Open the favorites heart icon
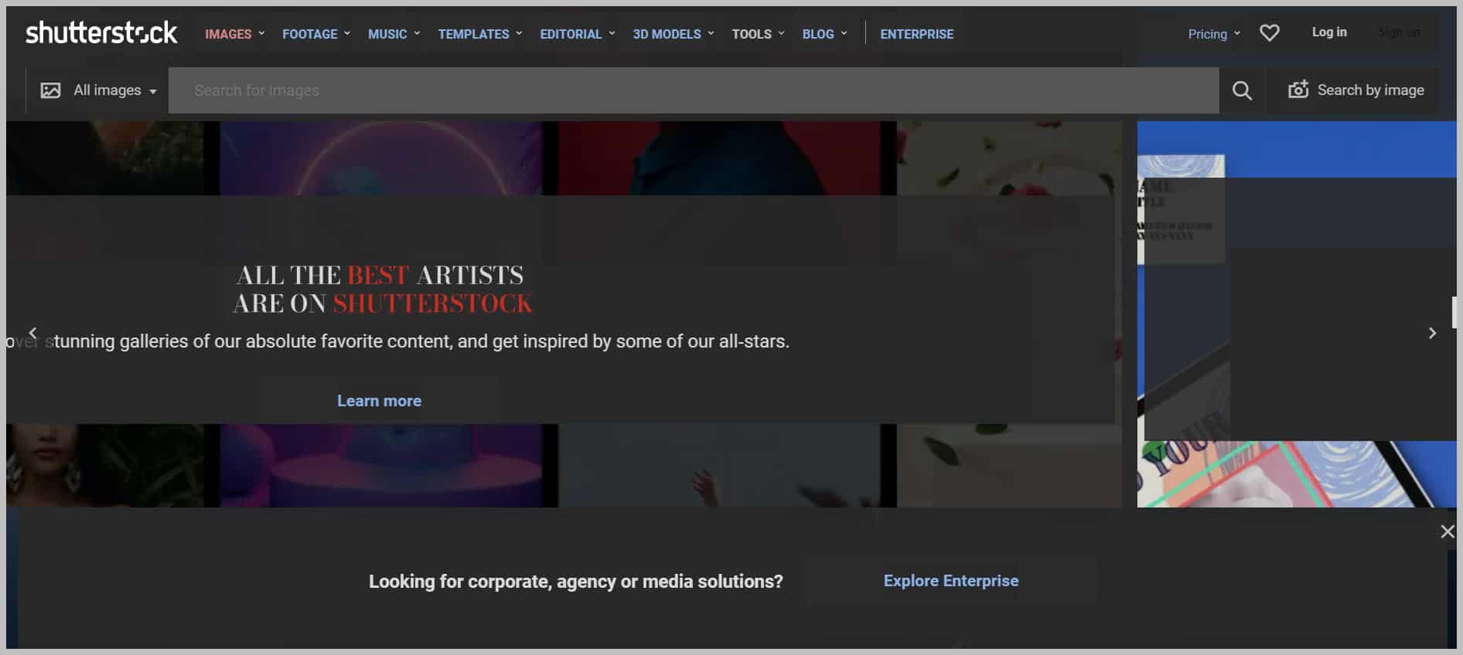1463x655 pixels. 1269,32
